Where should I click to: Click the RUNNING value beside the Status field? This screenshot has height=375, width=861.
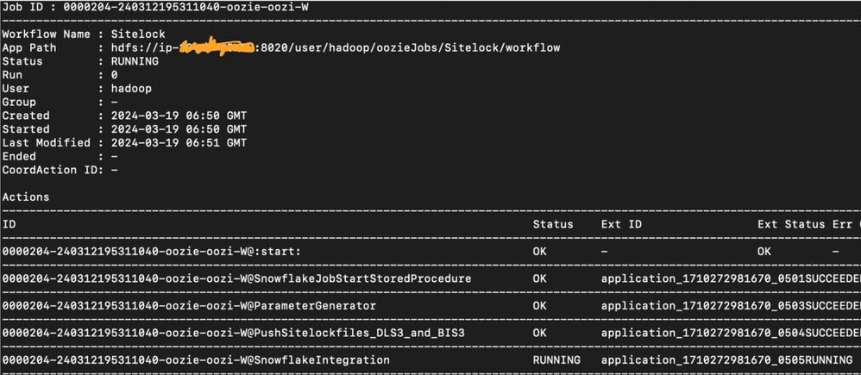point(135,61)
